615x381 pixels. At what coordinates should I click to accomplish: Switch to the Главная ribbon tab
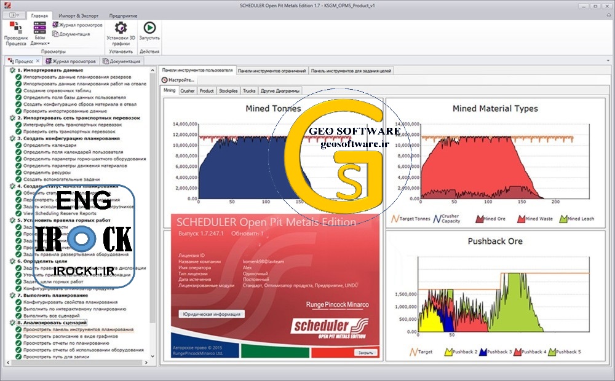(x=39, y=16)
